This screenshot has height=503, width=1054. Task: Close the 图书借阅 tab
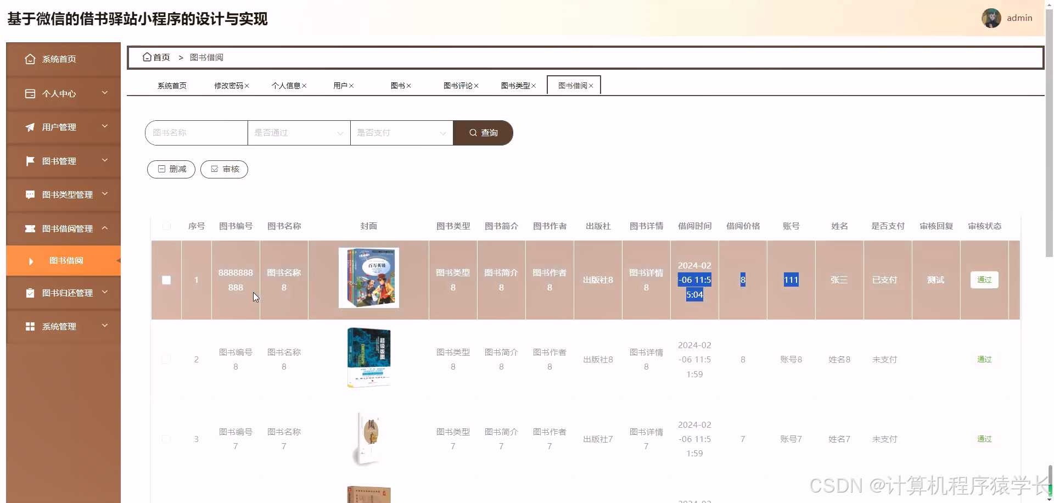click(591, 86)
